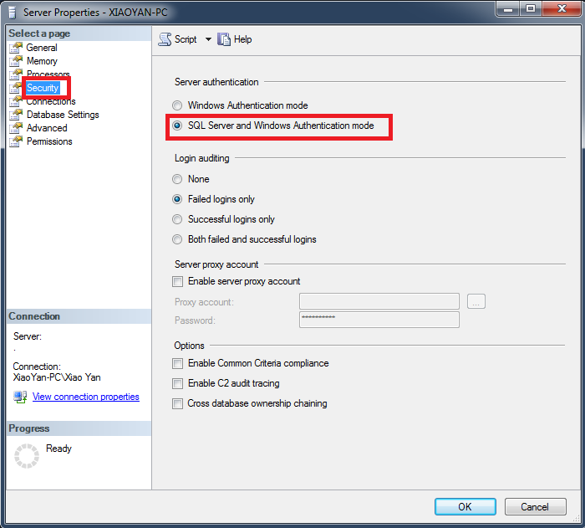Screen dimensions: 585x528
Task: Click the proxy account browse ellipsis button
Action: [x=476, y=301]
